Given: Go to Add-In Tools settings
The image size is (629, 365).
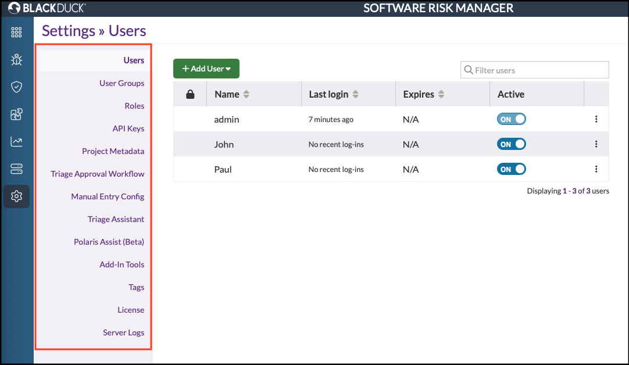Looking at the screenshot, I should click(122, 264).
